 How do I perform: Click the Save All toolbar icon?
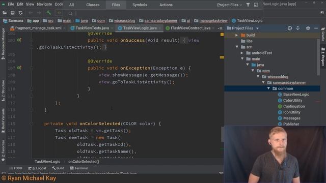pyautogui.click(x=12, y=13)
